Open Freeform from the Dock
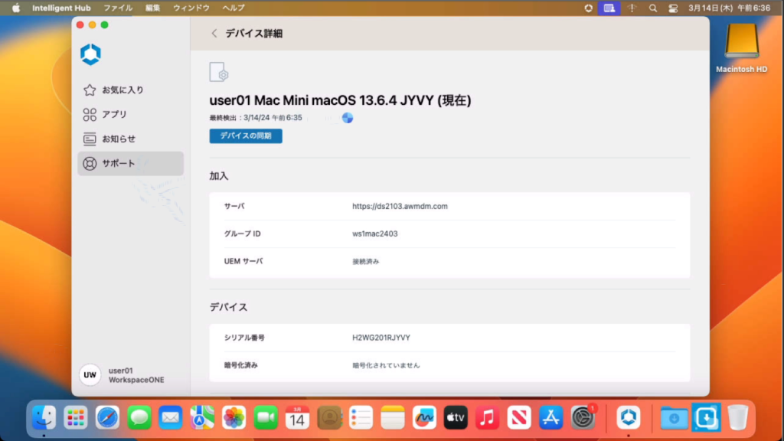This screenshot has height=441, width=784. coord(424,417)
